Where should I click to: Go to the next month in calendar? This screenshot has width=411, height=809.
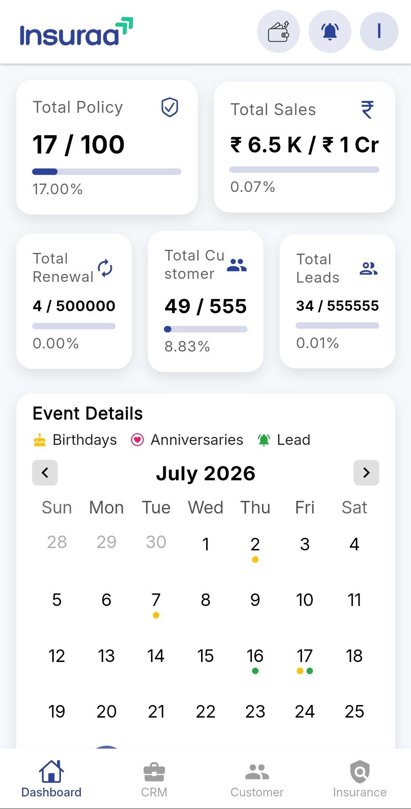coord(366,473)
